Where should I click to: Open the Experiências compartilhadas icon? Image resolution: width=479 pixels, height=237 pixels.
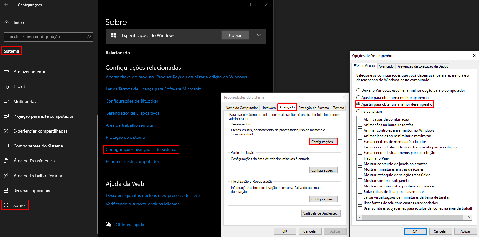[x=6, y=131]
